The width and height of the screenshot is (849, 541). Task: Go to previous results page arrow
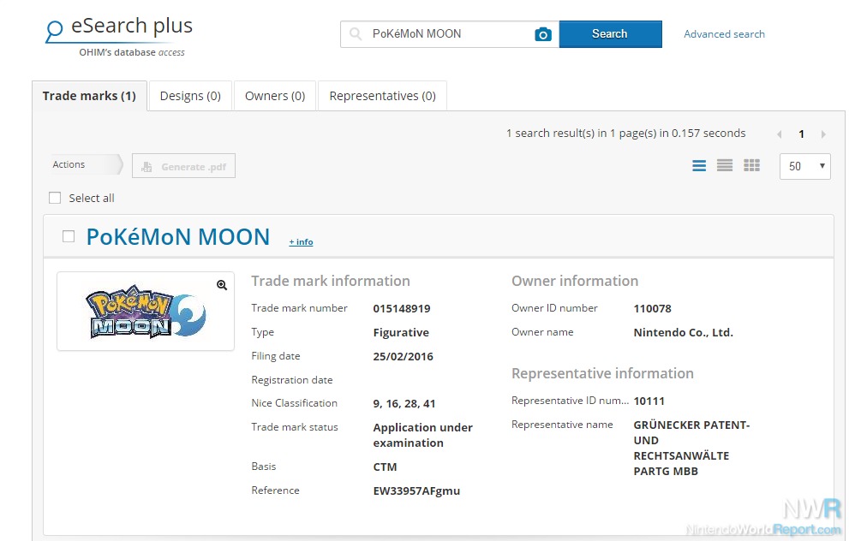[x=779, y=134]
